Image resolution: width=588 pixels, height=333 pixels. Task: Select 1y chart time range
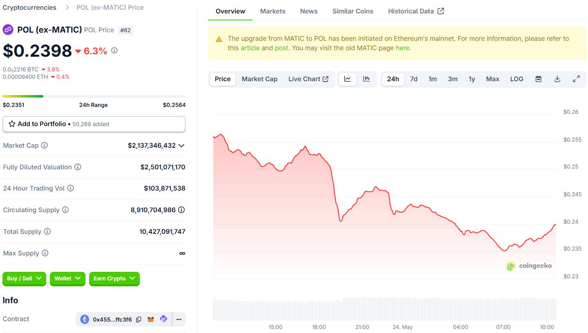[472, 79]
